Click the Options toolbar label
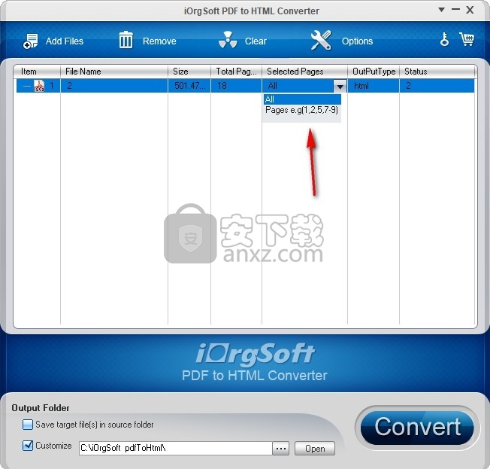Screen dimensions: 490x469 click(357, 41)
